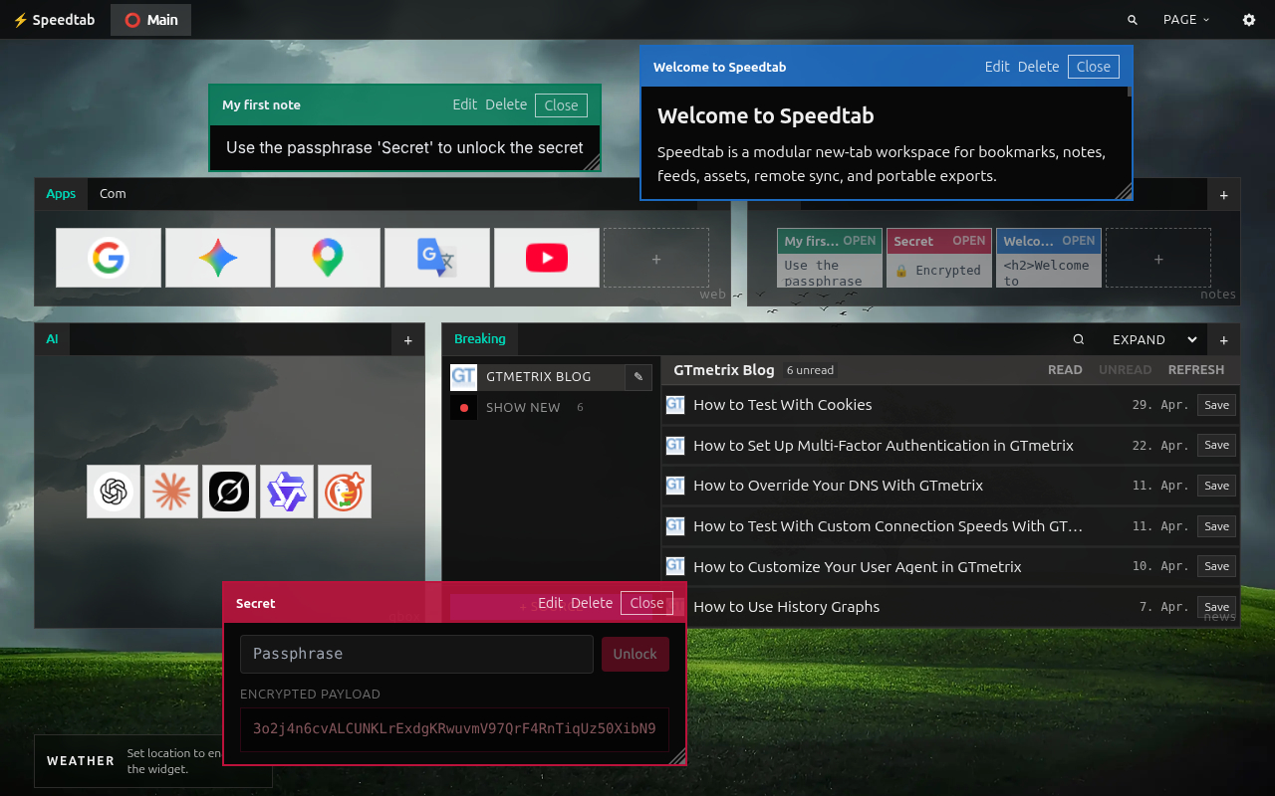Screen dimensions: 1275x796
Task: Click SHOW NEW in feed sidebar
Action: (x=523, y=408)
